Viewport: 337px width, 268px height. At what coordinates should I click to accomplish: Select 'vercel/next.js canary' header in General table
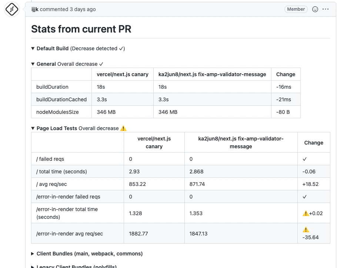[x=123, y=74]
